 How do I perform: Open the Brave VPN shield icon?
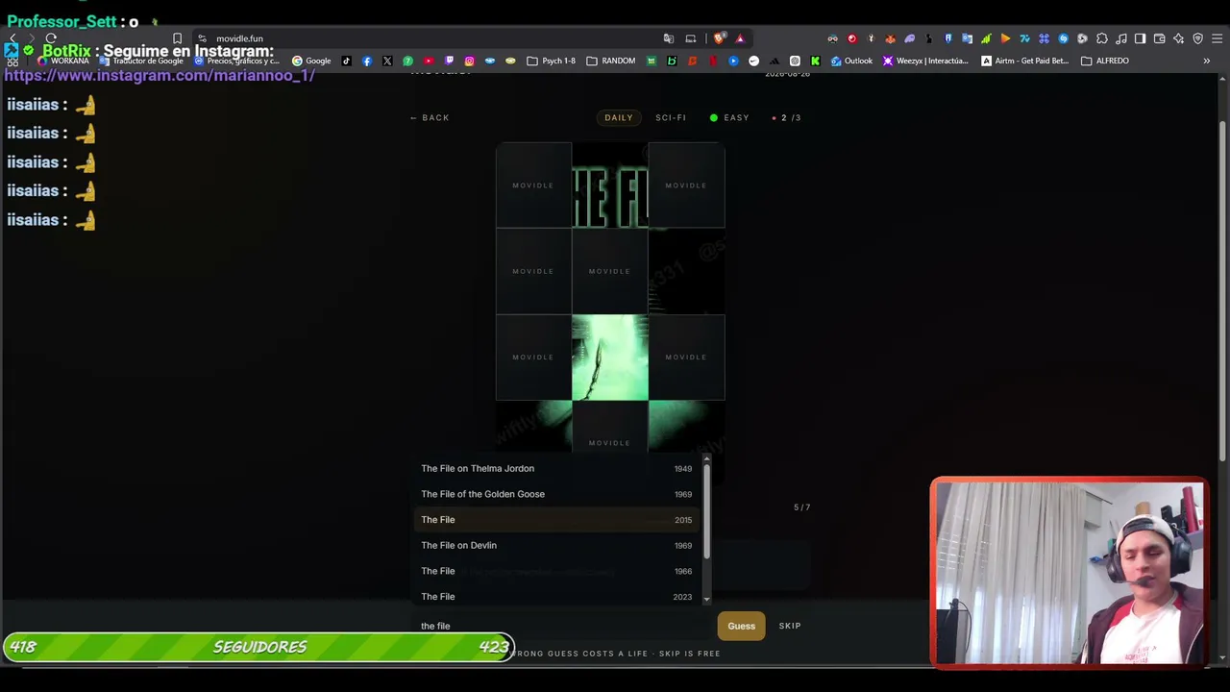tap(1198, 38)
